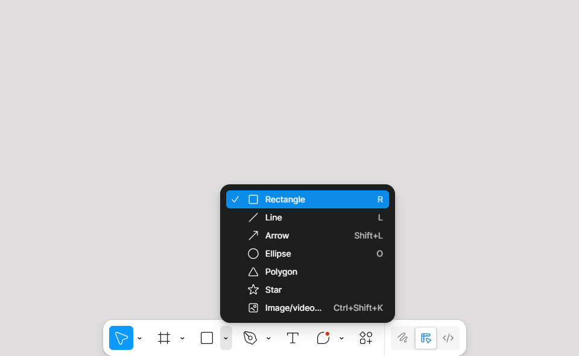The height and width of the screenshot is (356, 579).
Task: Open the Frame tools dropdown chevron
Action: tap(182, 339)
